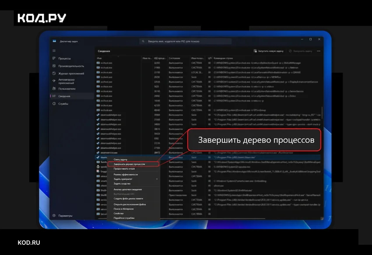The image size is (372, 255).
Task: Open the three-dots more options menu
Action: tap(319, 51)
